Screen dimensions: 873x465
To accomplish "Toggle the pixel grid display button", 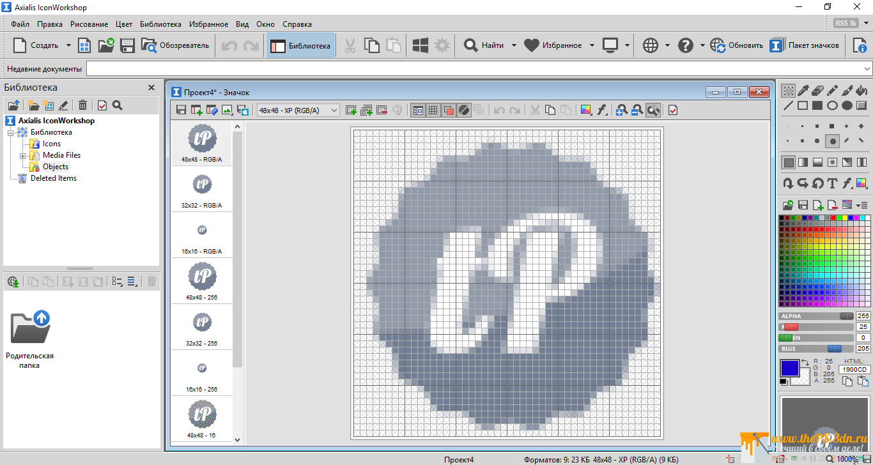I will tap(433, 111).
